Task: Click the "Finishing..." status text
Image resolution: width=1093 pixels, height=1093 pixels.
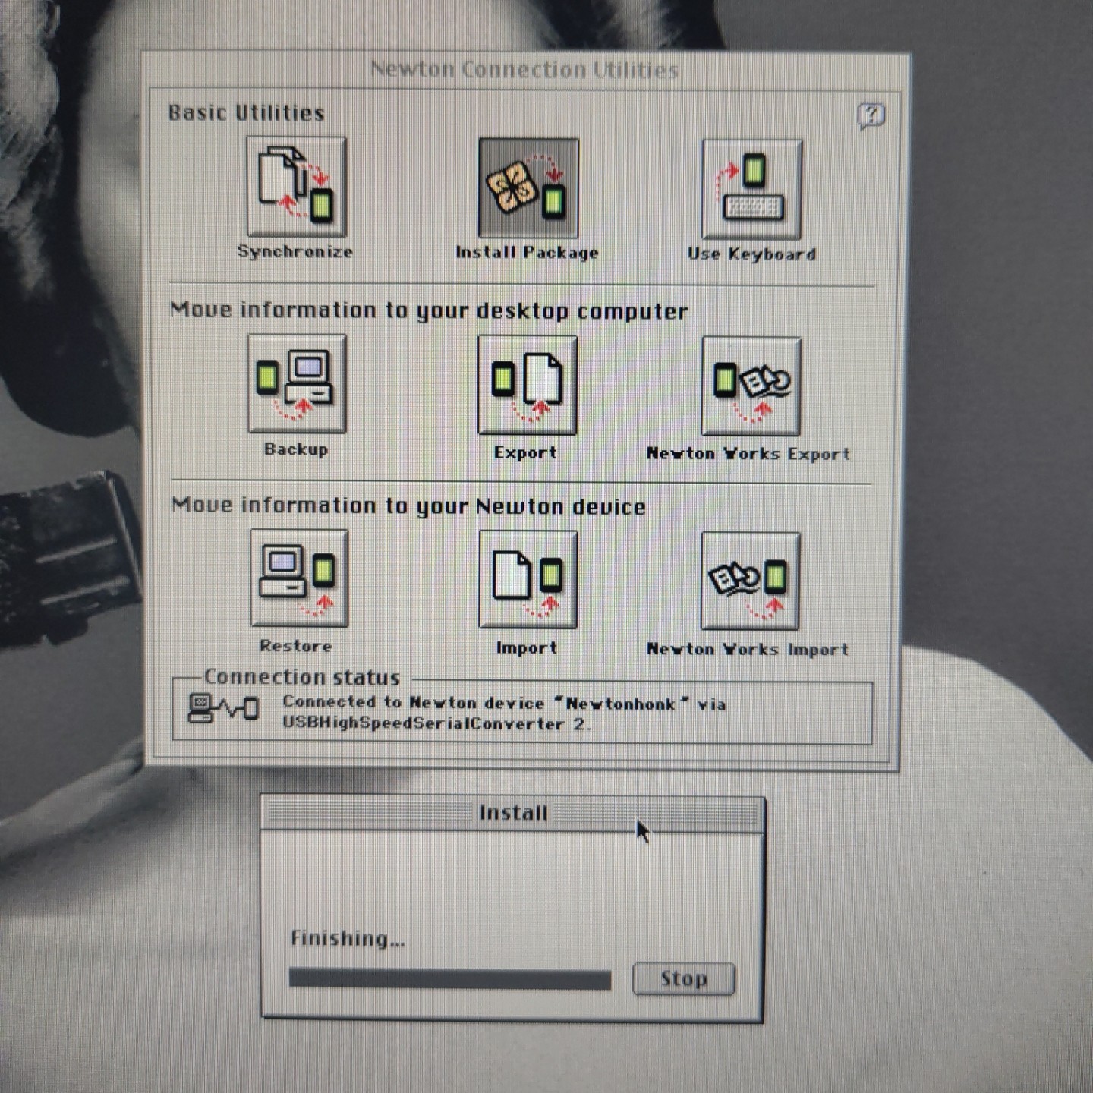Action: (x=348, y=939)
